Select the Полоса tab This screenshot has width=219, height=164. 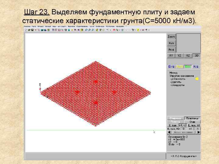coord(176,122)
